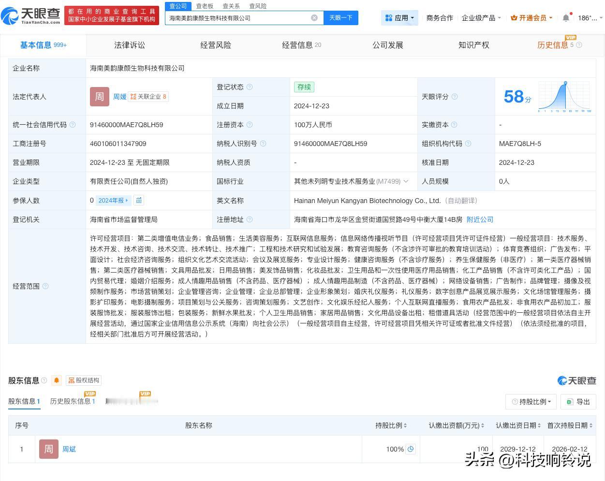Click the 附近公司 link

pyautogui.click(x=480, y=219)
